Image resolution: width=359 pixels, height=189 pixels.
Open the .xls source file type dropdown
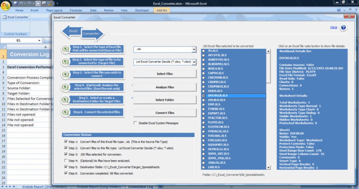pos(194,49)
